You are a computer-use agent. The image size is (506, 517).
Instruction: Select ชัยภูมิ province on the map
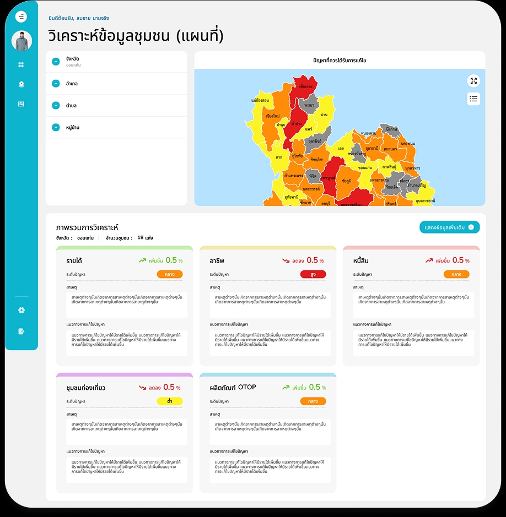pyautogui.click(x=346, y=181)
